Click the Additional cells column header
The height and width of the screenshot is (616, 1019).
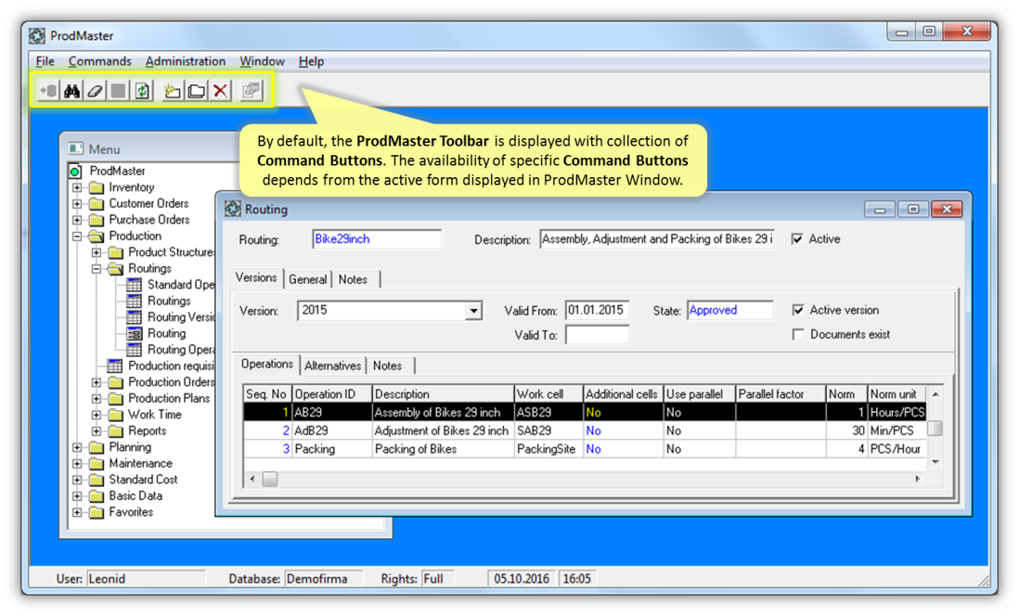point(623,393)
